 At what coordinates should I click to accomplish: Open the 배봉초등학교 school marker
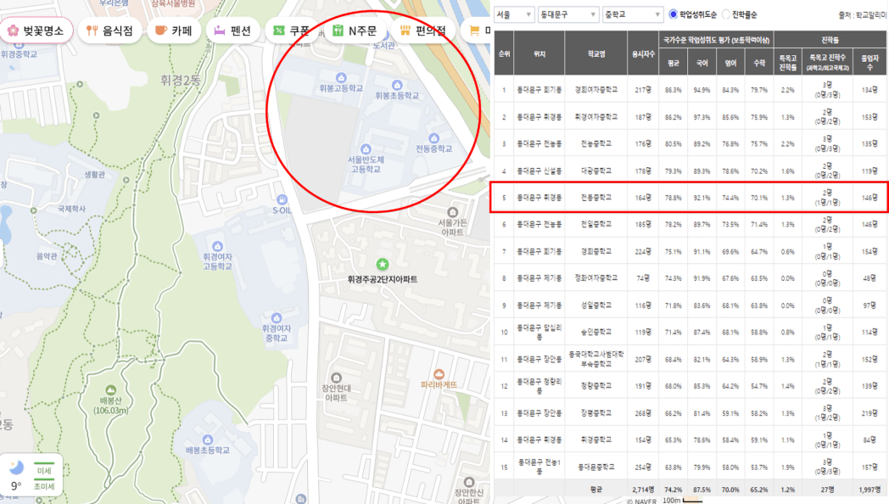208,440
